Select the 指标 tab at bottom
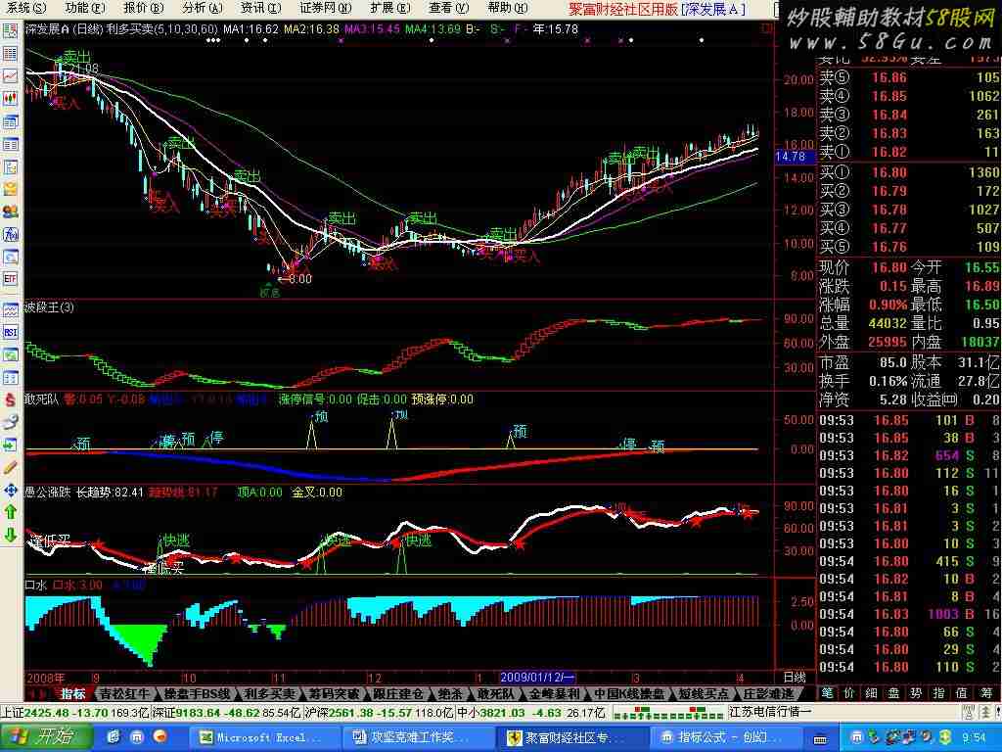The height and width of the screenshot is (752, 1002). (x=73, y=694)
